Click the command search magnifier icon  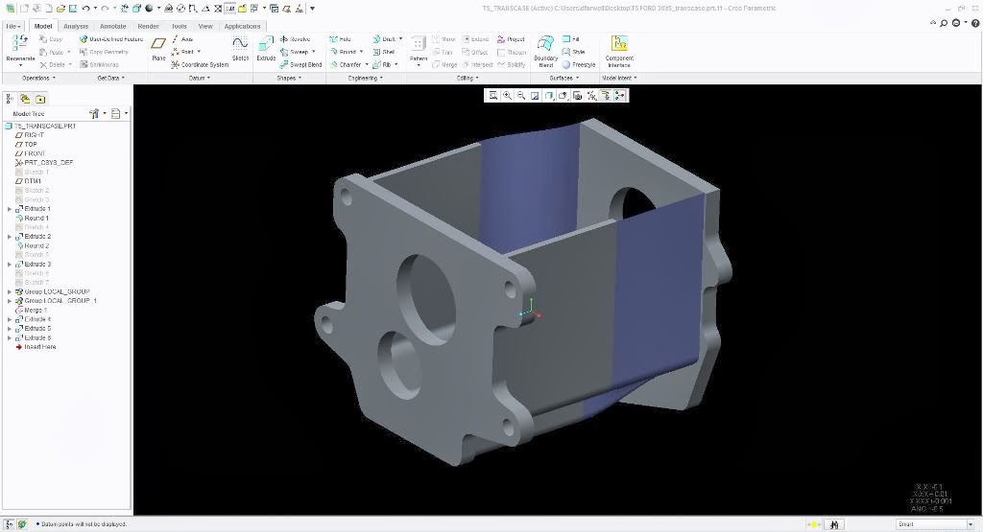tap(944, 23)
